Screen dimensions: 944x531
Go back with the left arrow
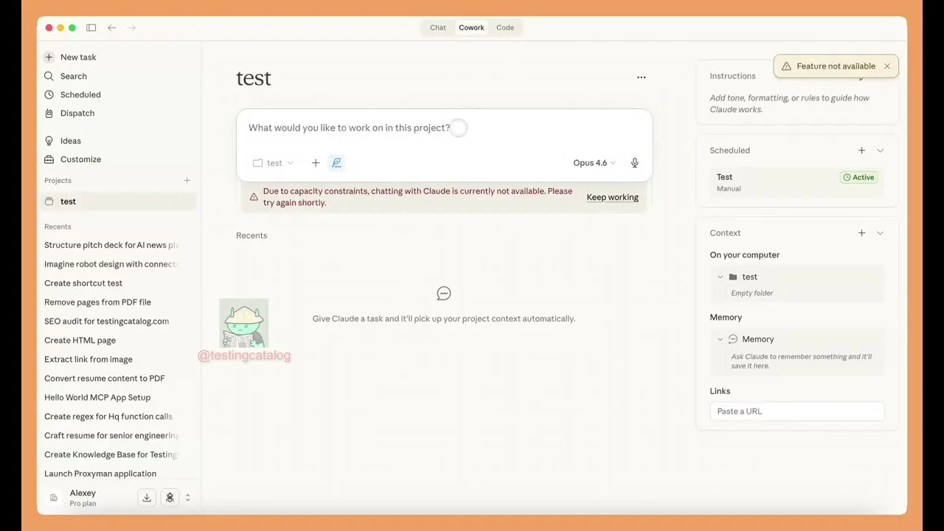(111, 28)
